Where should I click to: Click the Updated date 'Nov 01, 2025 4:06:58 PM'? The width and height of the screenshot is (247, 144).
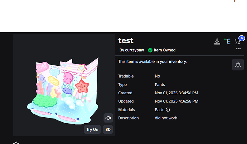click(176, 101)
